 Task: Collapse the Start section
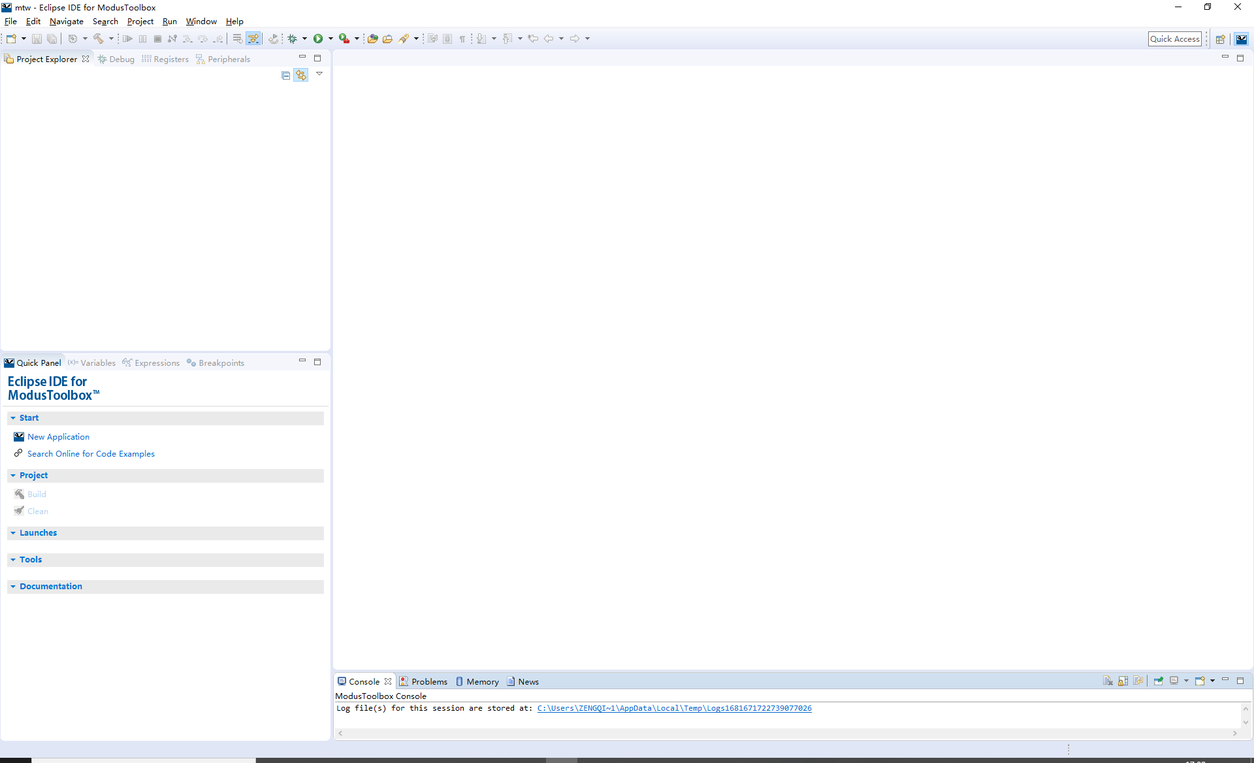(x=13, y=418)
